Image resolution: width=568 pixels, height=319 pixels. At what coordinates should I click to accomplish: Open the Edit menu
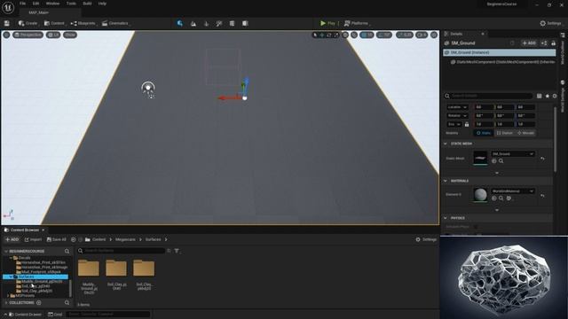35,4
